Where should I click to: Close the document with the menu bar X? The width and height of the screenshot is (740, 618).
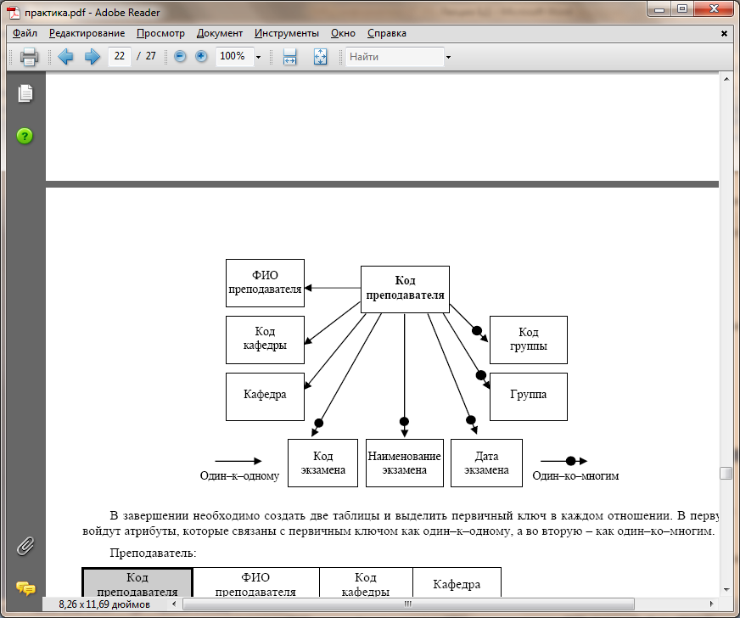[x=724, y=33]
